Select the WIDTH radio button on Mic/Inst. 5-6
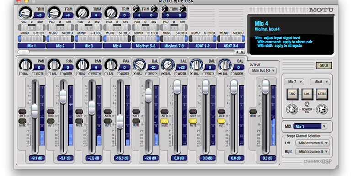Image resolution: width=352 pixels, height=176 pixels. (147, 74)
